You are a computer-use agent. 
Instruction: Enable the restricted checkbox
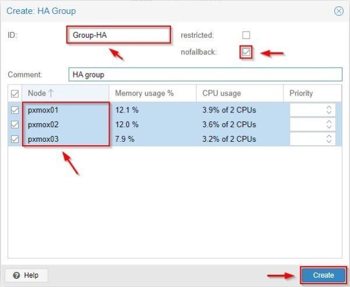click(x=246, y=35)
